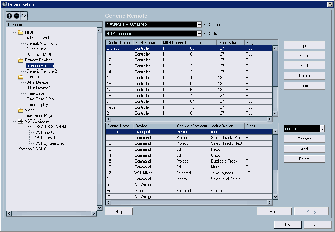Click the Reset button
This screenshot has width=335, height=232.
coord(274,212)
